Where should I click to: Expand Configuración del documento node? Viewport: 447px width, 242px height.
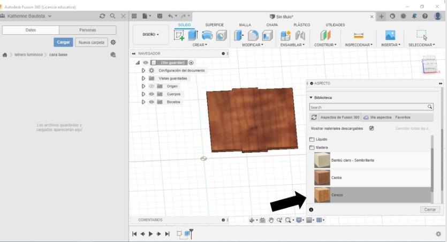143,71
